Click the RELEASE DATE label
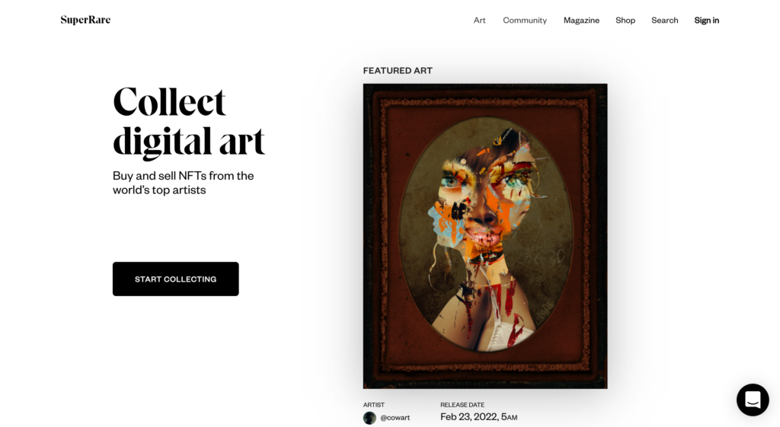780x427 pixels. click(x=462, y=405)
